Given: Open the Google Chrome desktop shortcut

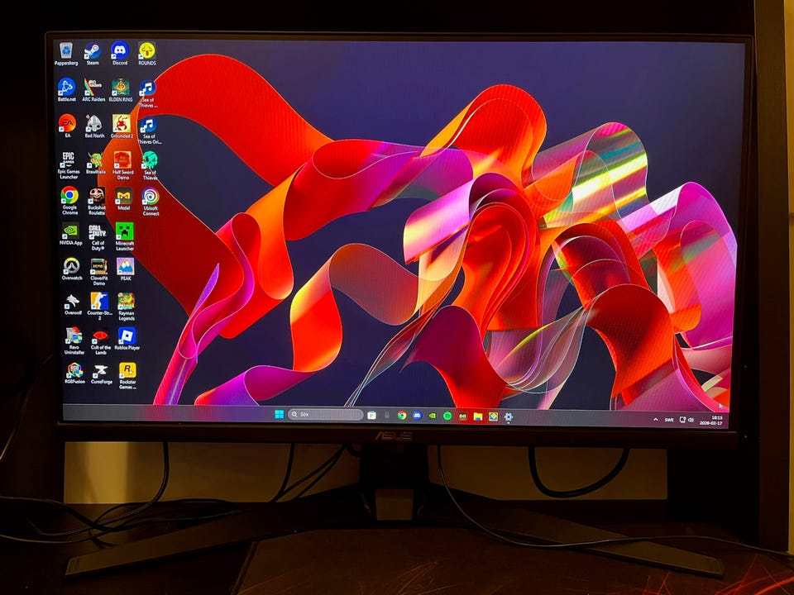Looking at the screenshot, I should point(69,200).
